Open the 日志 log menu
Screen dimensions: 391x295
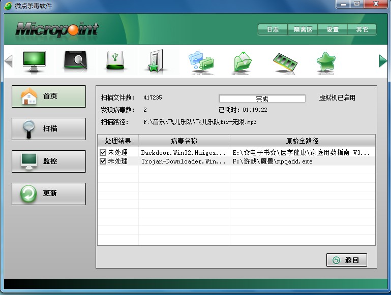coord(273,29)
